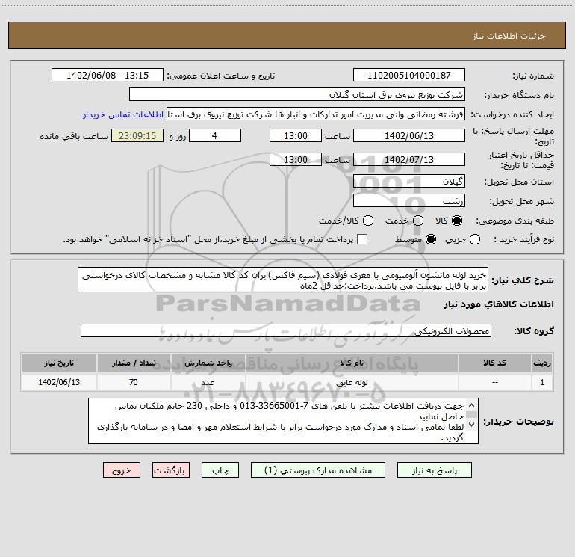575x557 pixels.
Task: Click the buyer name field شرکت توزیع نیروی برق
Action: point(297,95)
